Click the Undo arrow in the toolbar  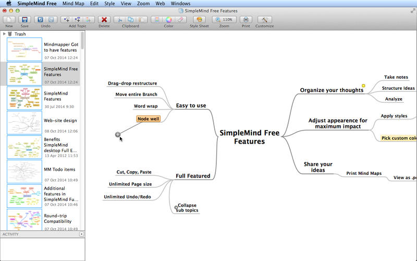pyautogui.click(x=41, y=19)
